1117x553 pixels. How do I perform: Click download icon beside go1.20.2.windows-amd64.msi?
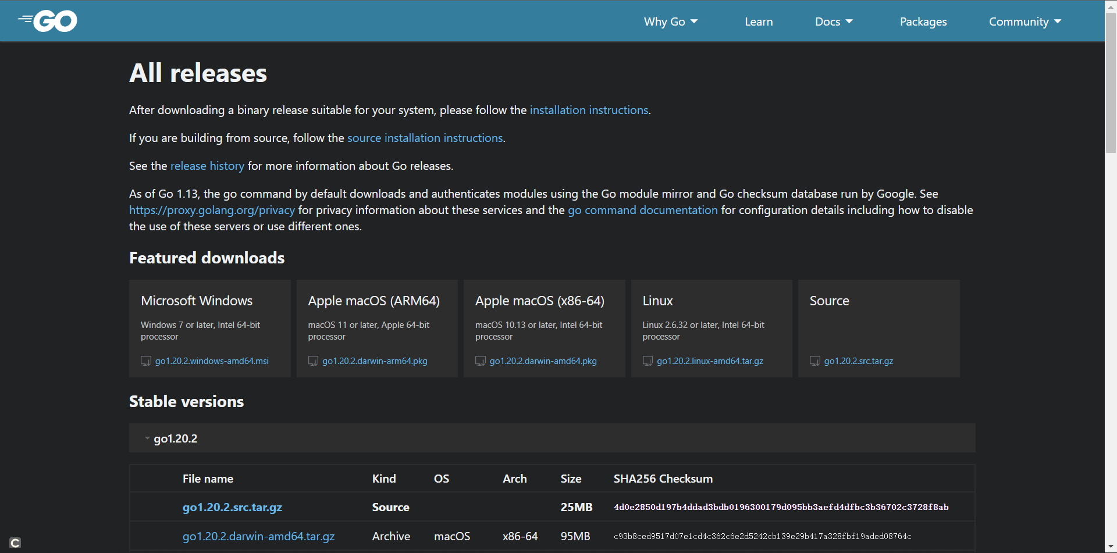[x=146, y=361]
